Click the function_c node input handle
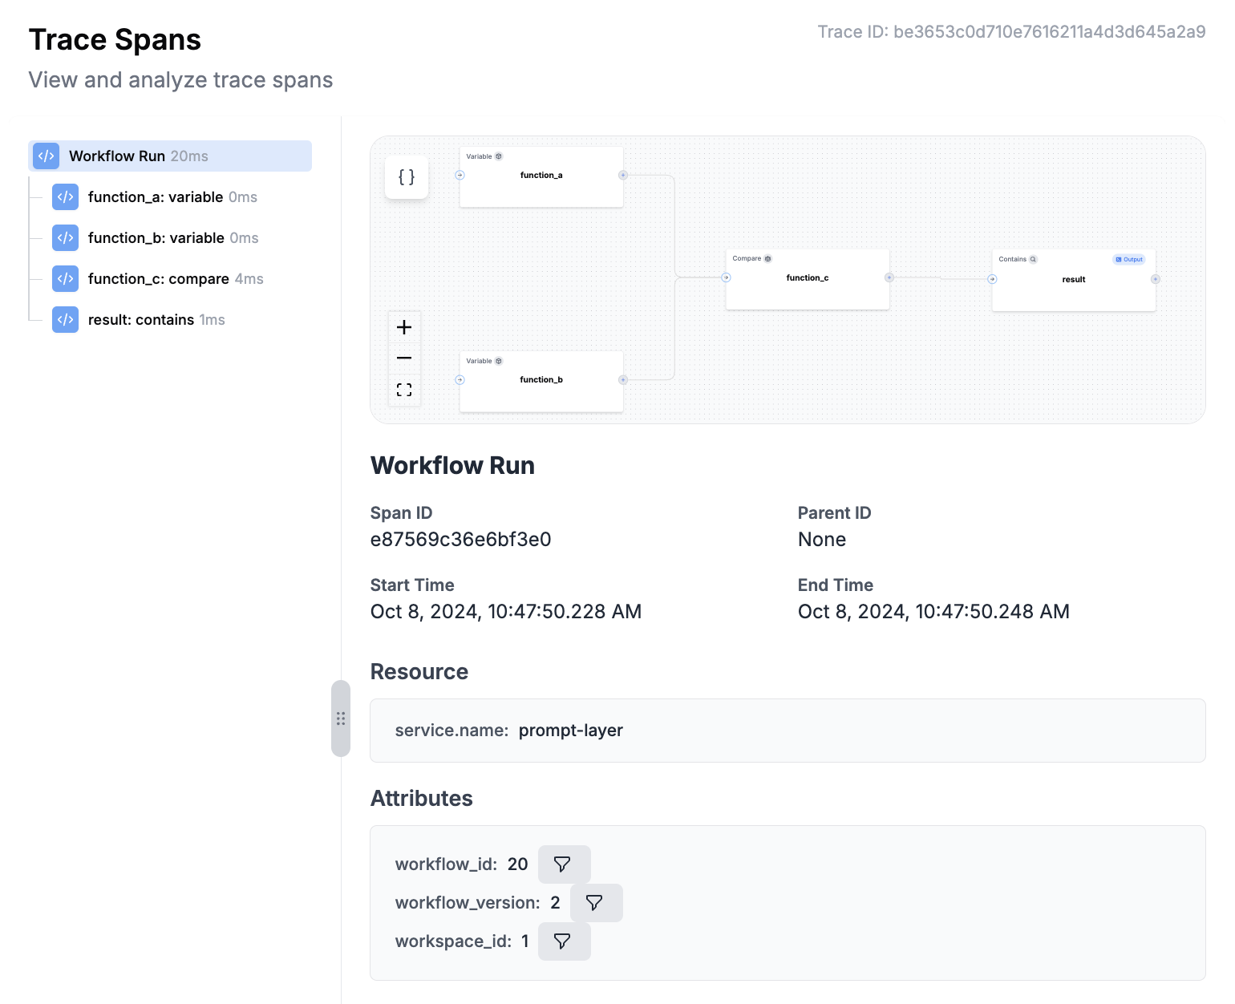Screen dimensions: 1235x1004 (x=726, y=277)
